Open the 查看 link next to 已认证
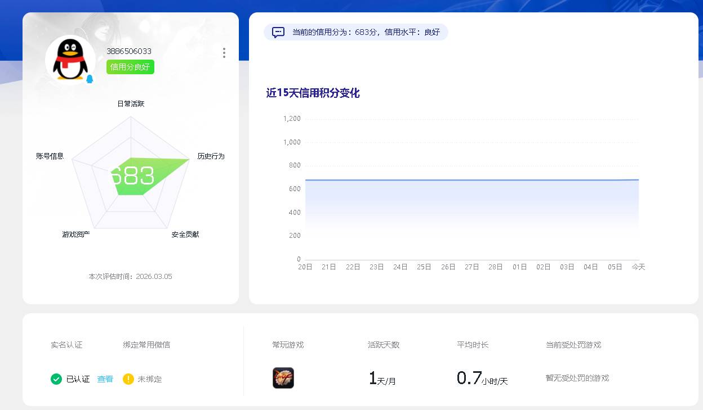 105,379
